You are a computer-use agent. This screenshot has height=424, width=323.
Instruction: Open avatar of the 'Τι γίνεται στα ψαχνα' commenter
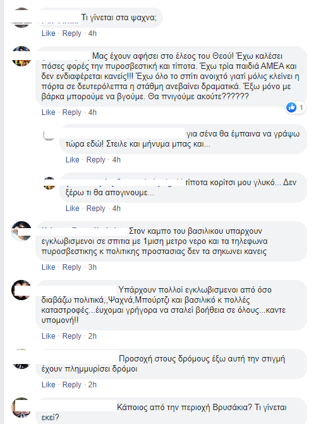[21, 18]
